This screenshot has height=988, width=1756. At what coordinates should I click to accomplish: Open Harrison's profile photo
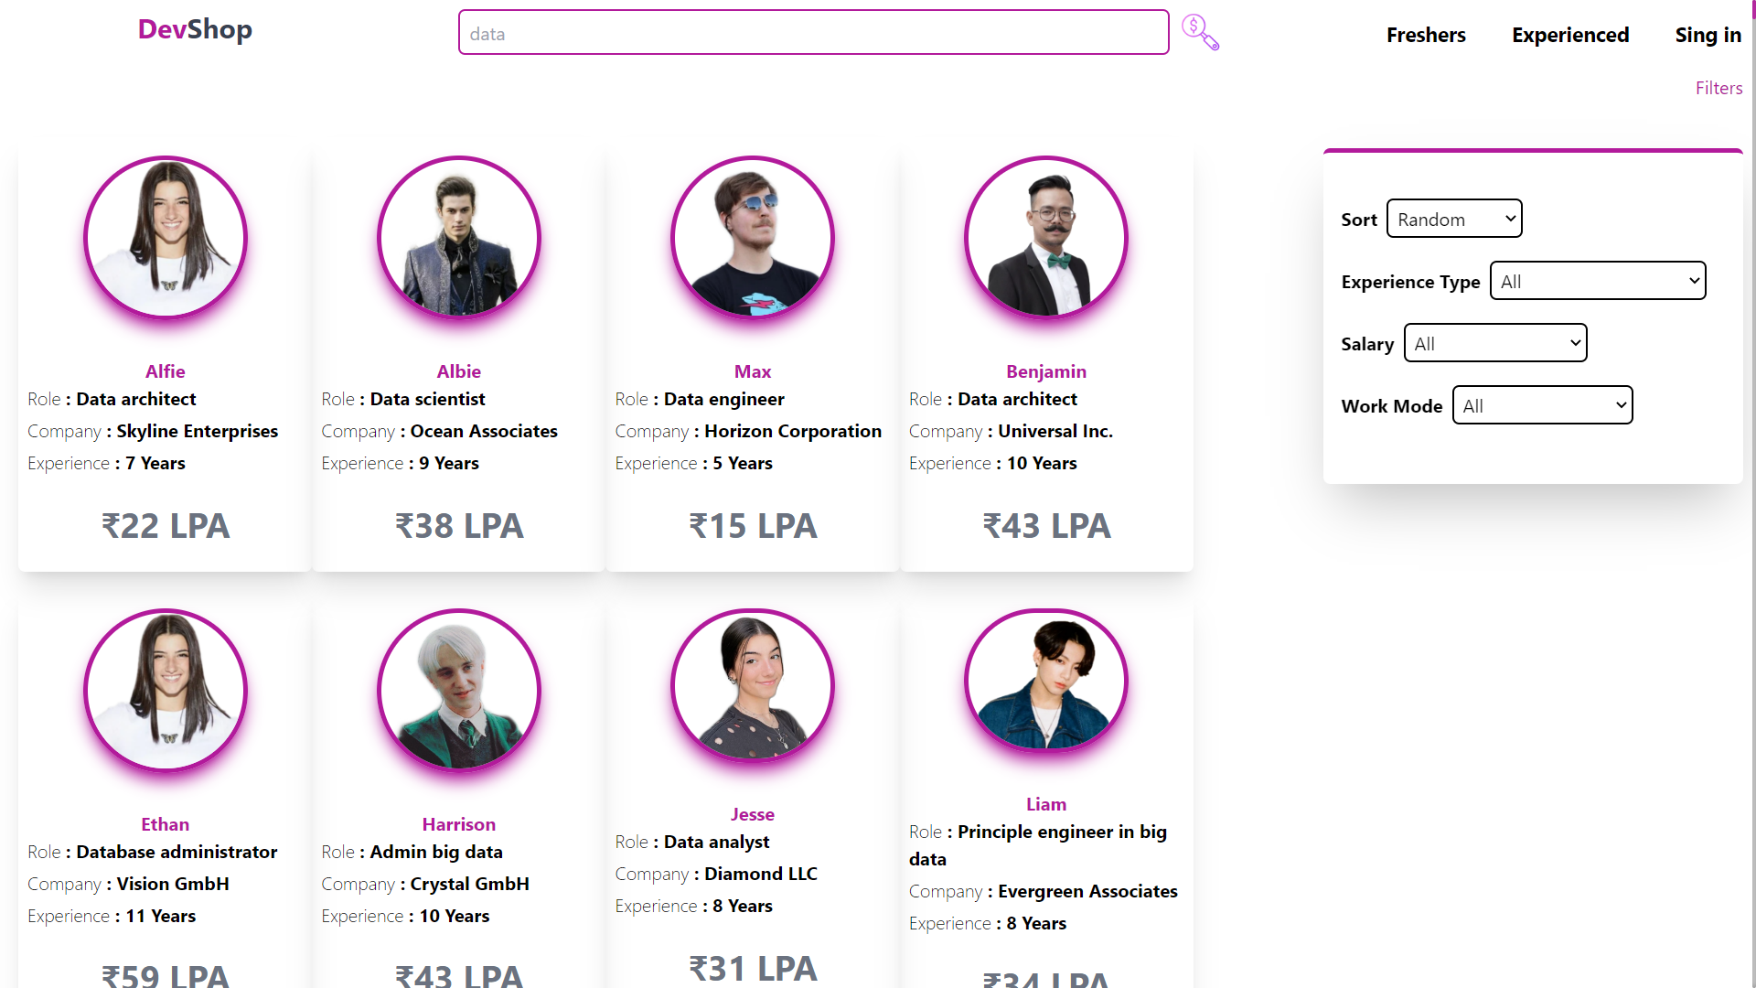(459, 690)
